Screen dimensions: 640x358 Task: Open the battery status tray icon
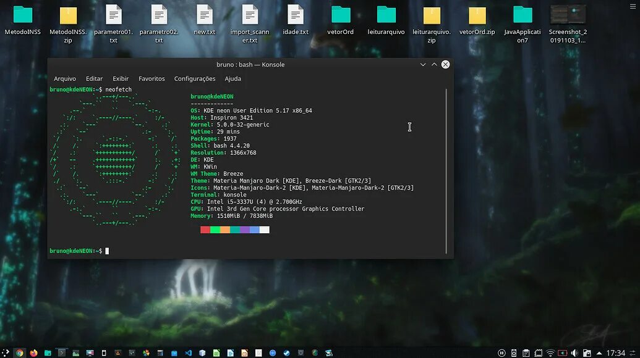tap(563, 352)
